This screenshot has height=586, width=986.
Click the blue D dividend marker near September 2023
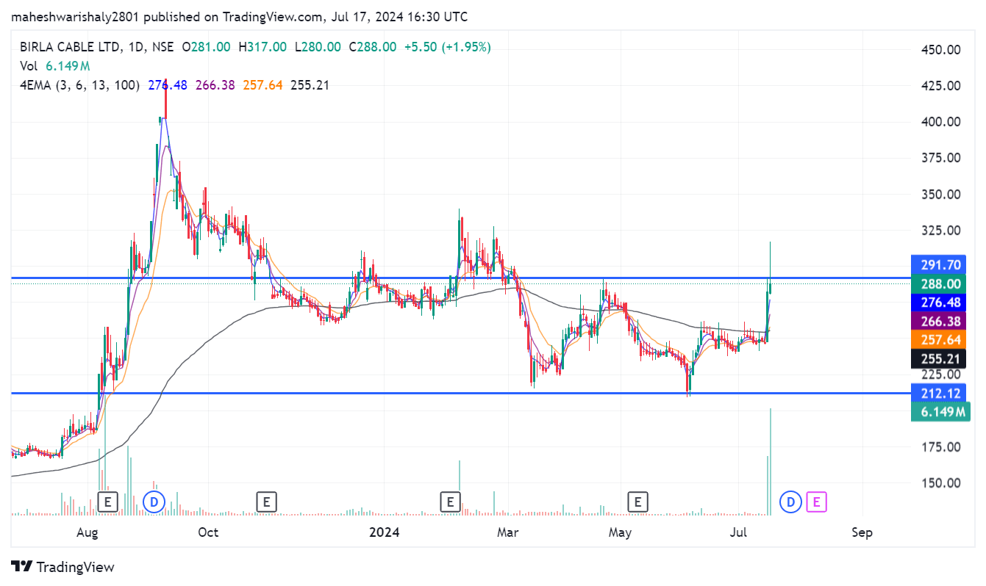click(154, 502)
